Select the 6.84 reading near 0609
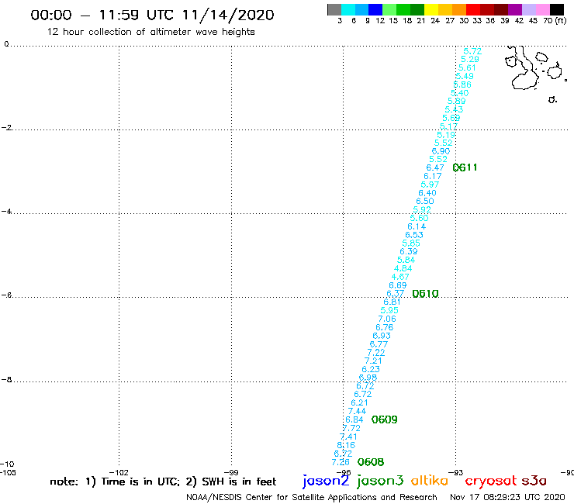Image resolution: width=574 pixels, height=504 pixels. [354, 419]
